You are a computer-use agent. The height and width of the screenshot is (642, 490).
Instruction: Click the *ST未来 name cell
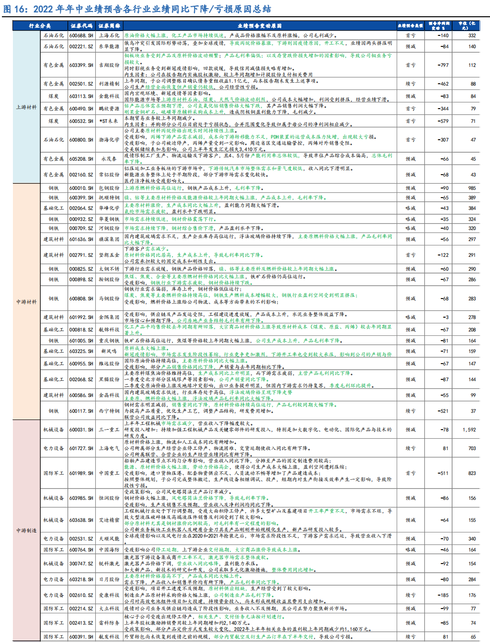pos(109,121)
